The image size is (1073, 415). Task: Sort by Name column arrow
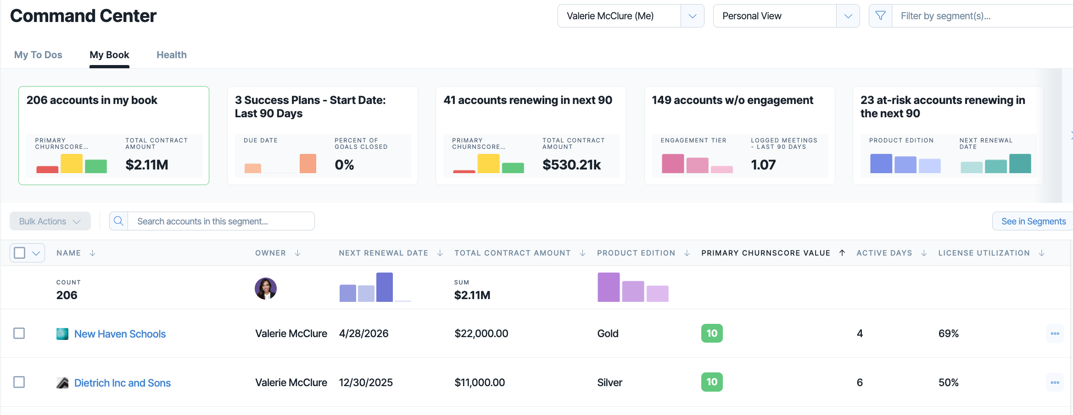pyautogui.click(x=92, y=253)
